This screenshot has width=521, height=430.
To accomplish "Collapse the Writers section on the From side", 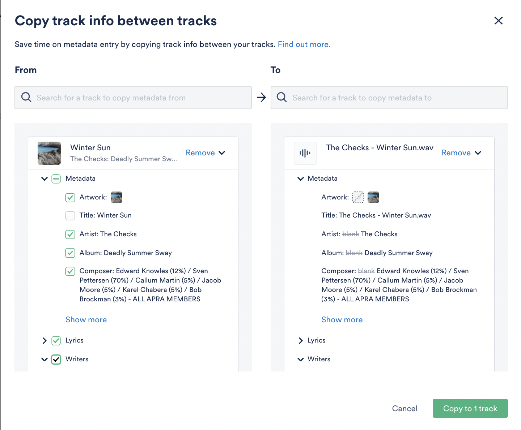I will pyautogui.click(x=44, y=359).
